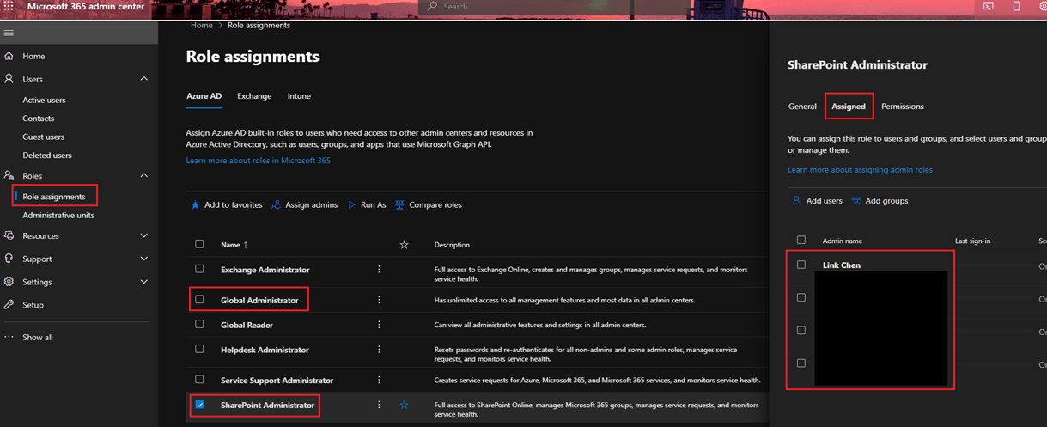The image size is (1047, 427).
Task: Click the Add groups icon
Action: click(x=856, y=200)
